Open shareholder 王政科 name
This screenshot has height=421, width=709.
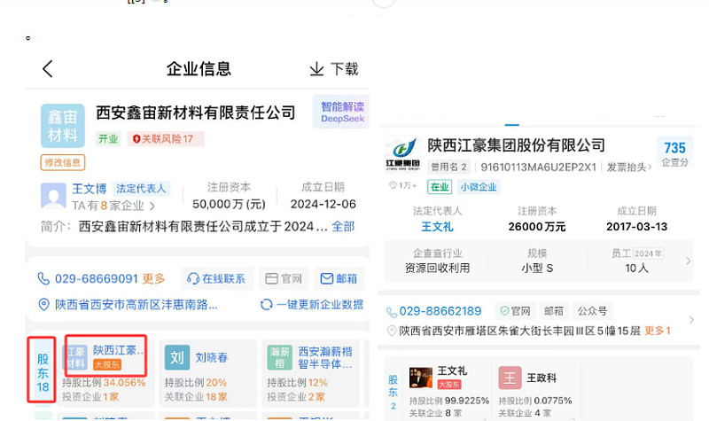[541, 378]
